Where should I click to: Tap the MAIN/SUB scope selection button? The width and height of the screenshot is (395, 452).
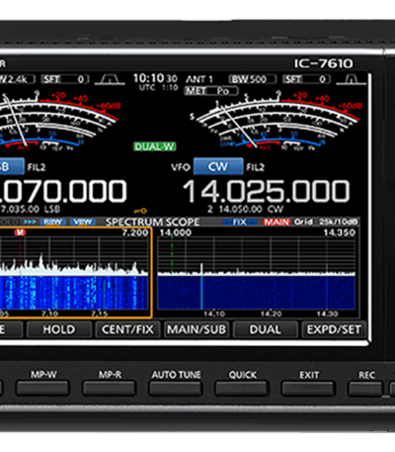tap(197, 329)
